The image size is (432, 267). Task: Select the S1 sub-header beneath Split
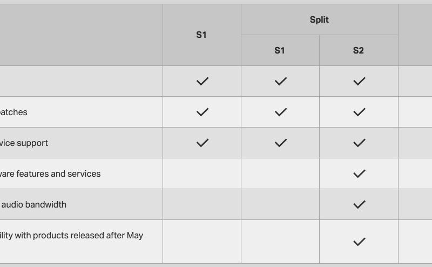click(x=280, y=51)
